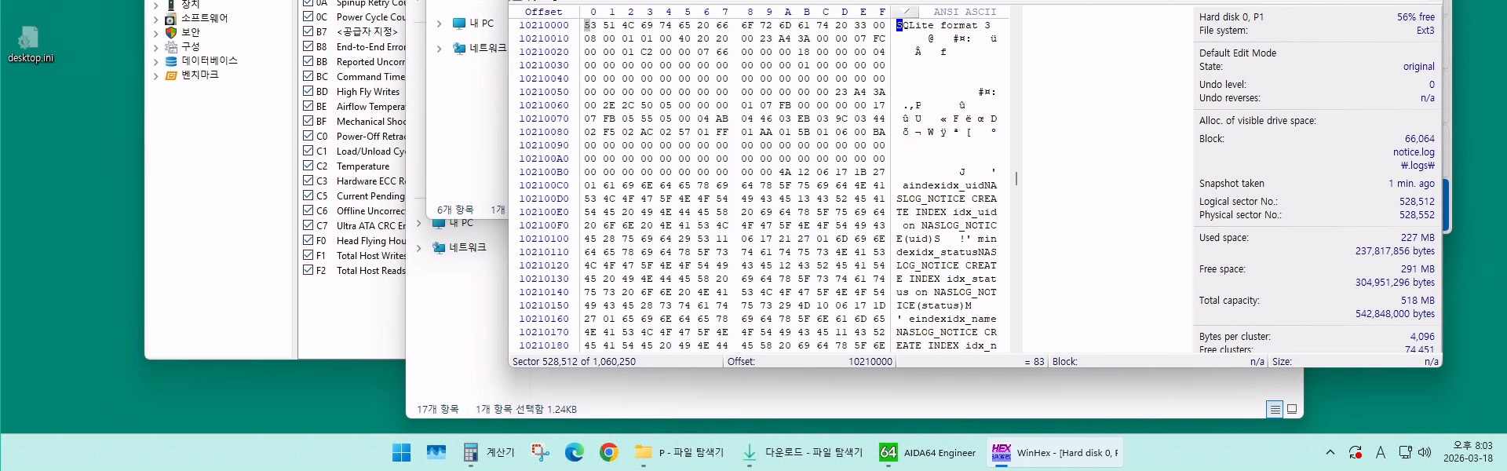Expand the 구성 node in AIDA64 tree
Screen dimensions: 1507x471
coord(155,47)
